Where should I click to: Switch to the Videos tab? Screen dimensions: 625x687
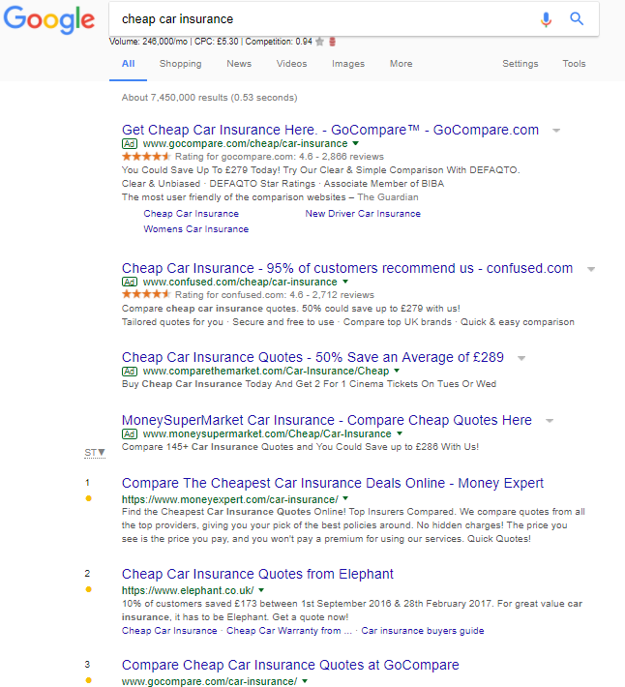291,64
